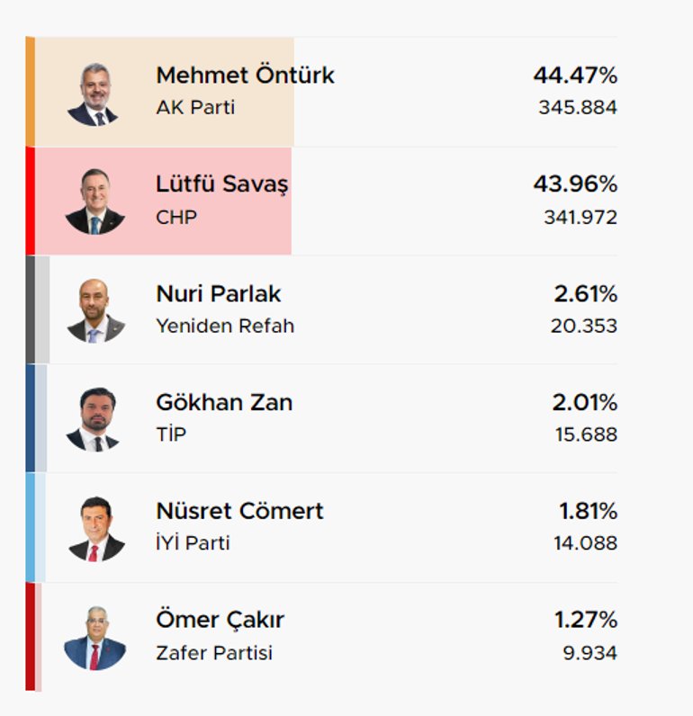Click the orange AK Parti color bar

click(31, 92)
